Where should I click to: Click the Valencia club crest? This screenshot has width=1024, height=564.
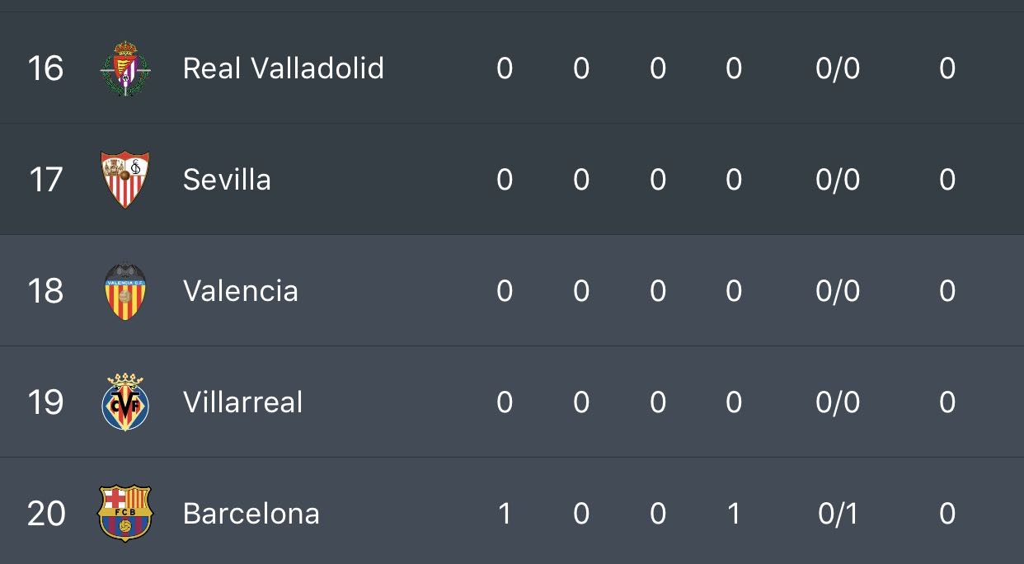point(125,291)
